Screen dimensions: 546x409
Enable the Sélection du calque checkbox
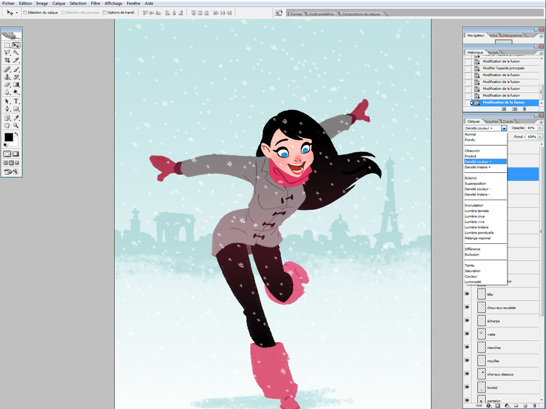coord(25,12)
